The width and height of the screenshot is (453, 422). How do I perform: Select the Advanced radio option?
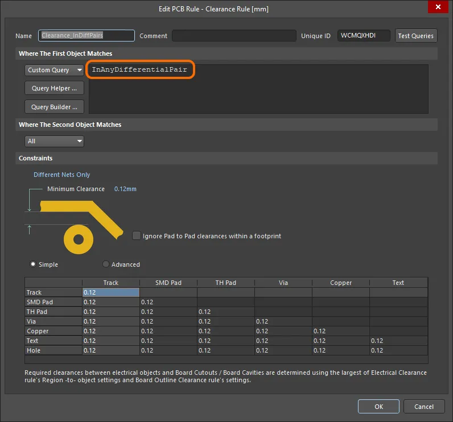pos(106,264)
